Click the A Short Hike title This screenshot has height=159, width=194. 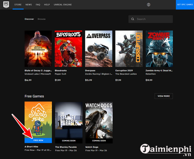[x=31, y=146]
